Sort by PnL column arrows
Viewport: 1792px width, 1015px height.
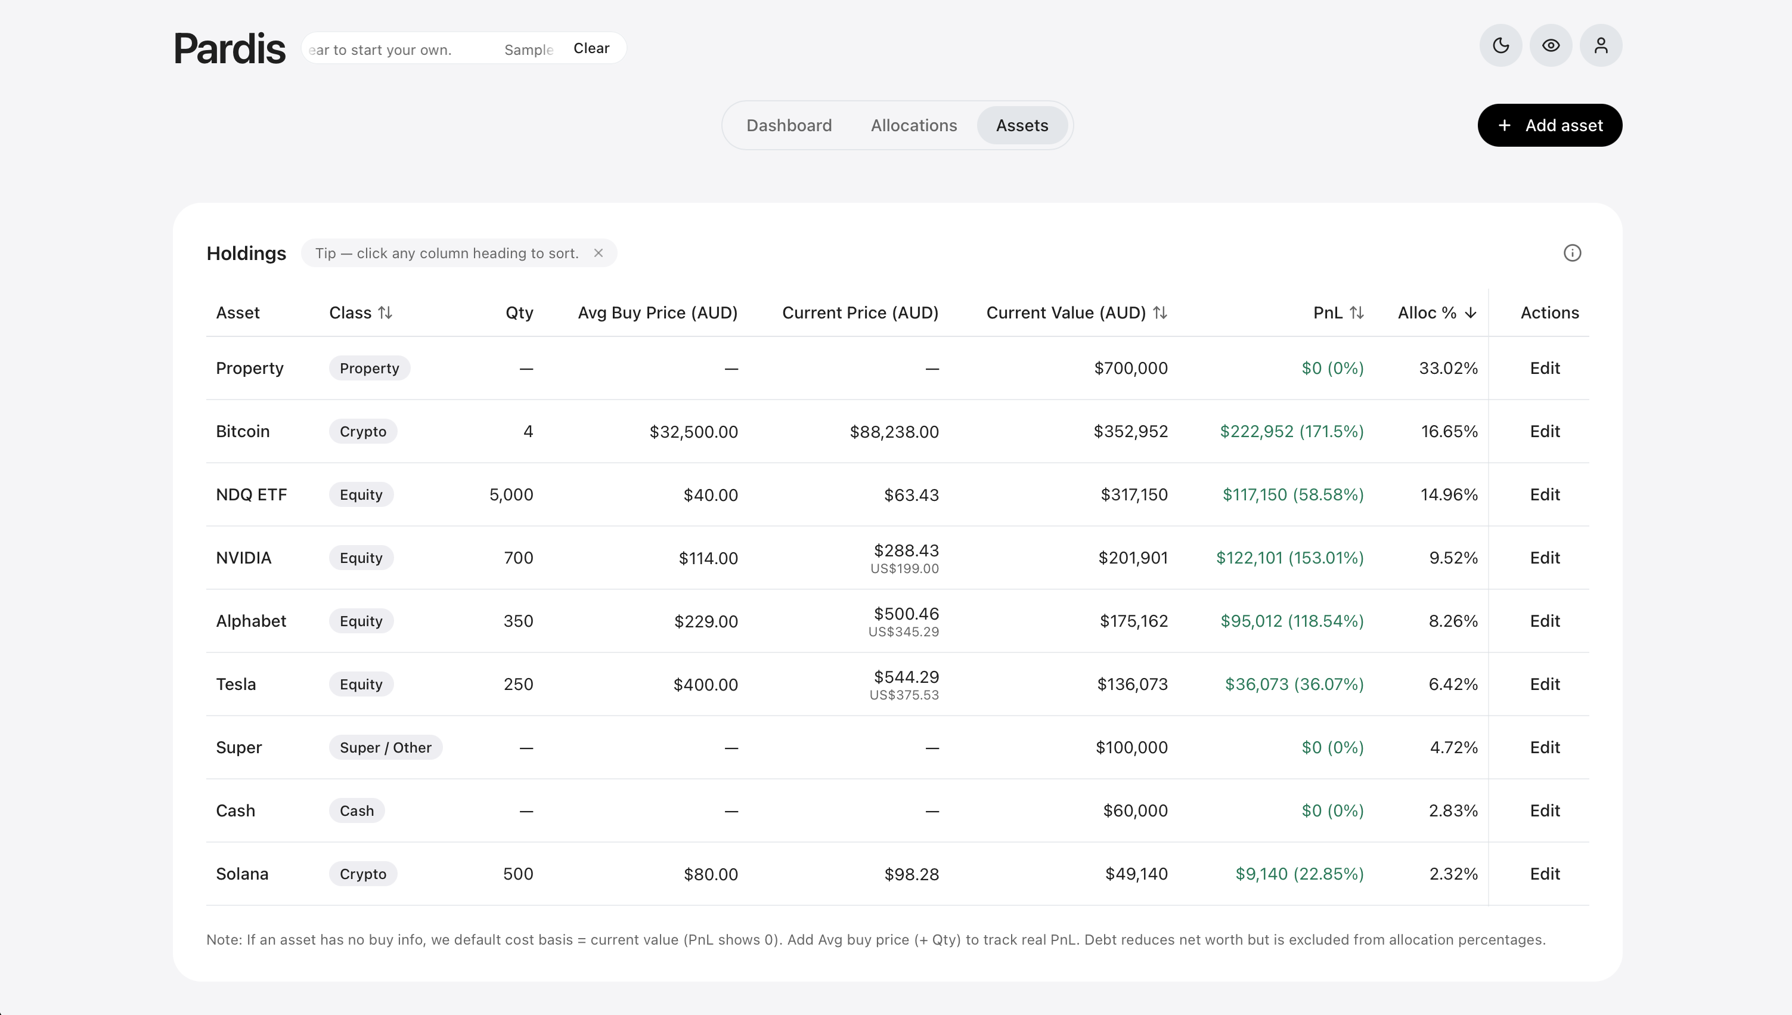(x=1356, y=313)
